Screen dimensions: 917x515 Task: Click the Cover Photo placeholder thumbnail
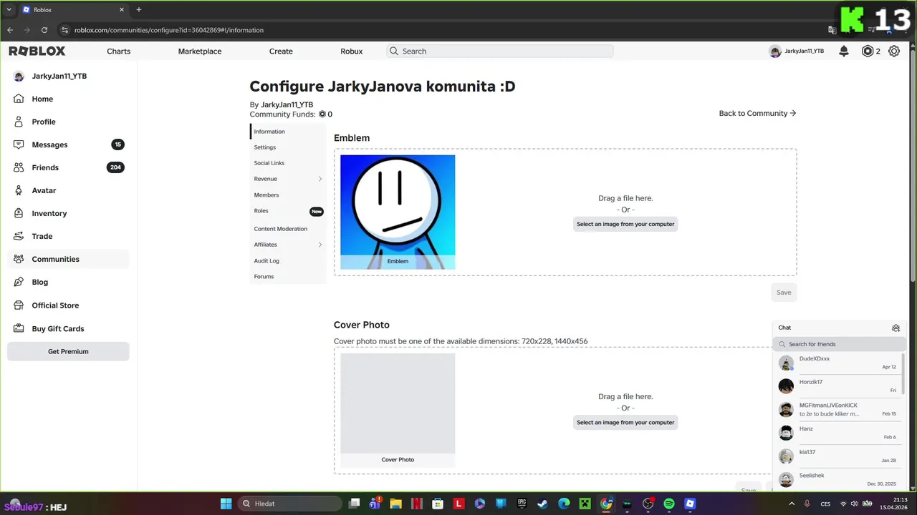click(x=398, y=403)
